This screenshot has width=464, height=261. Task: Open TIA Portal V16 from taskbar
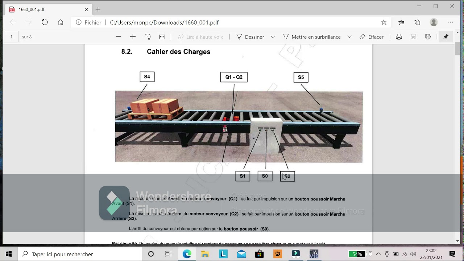point(314,254)
